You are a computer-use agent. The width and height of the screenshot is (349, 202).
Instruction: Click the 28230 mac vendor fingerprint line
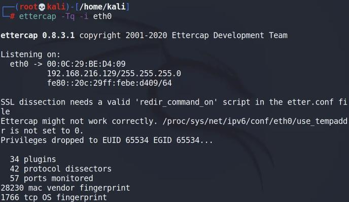tap(65, 188)
